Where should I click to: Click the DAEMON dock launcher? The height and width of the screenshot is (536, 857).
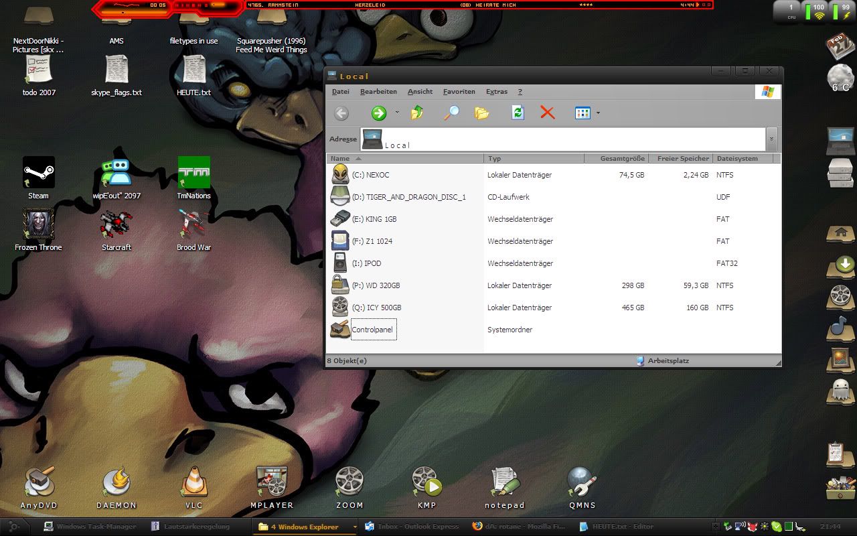(116, 488)
